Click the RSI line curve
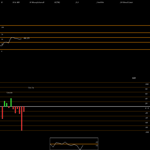The height and width of the screenshot is (150, 150). click(11, 41)
